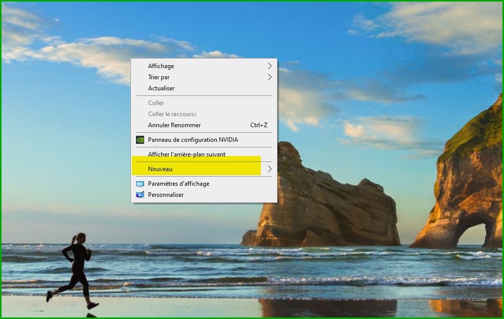Viewport: 504px width, 319px height.
Task: Click the greyed-out Coller entry
Action: 156,103
